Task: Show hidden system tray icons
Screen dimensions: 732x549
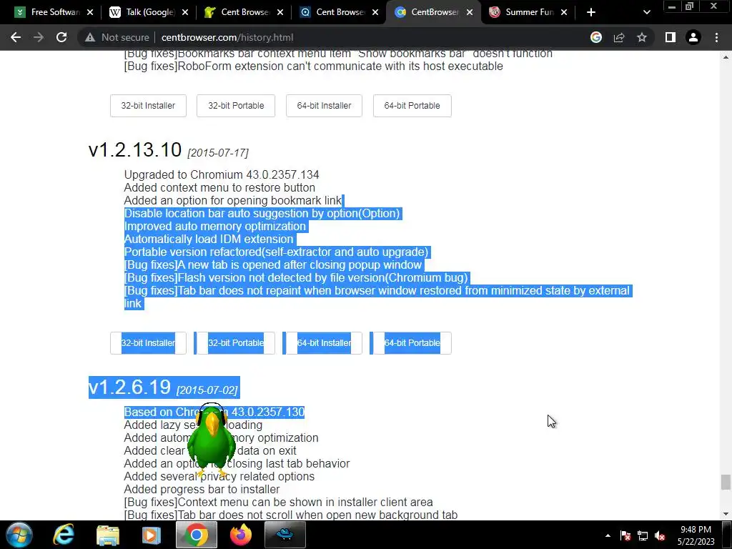Action: point(608,535)
